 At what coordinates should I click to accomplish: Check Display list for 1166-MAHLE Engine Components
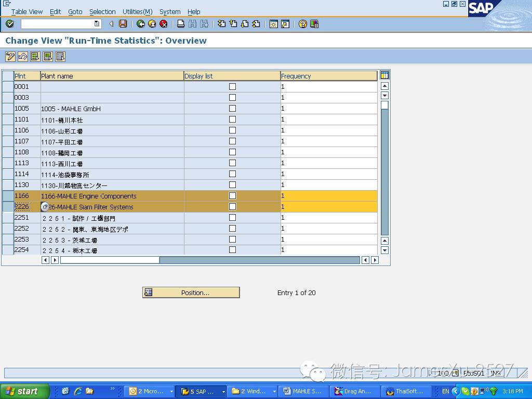pos(232,195)
